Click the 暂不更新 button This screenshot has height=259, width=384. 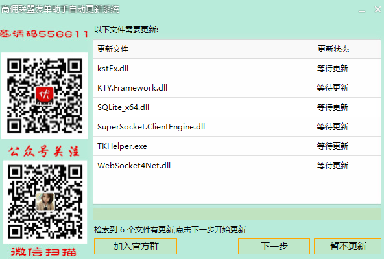tap(348, 246)
